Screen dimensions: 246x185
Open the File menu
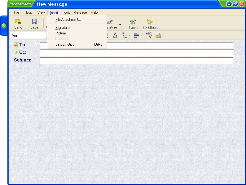[x=16, y=12]
